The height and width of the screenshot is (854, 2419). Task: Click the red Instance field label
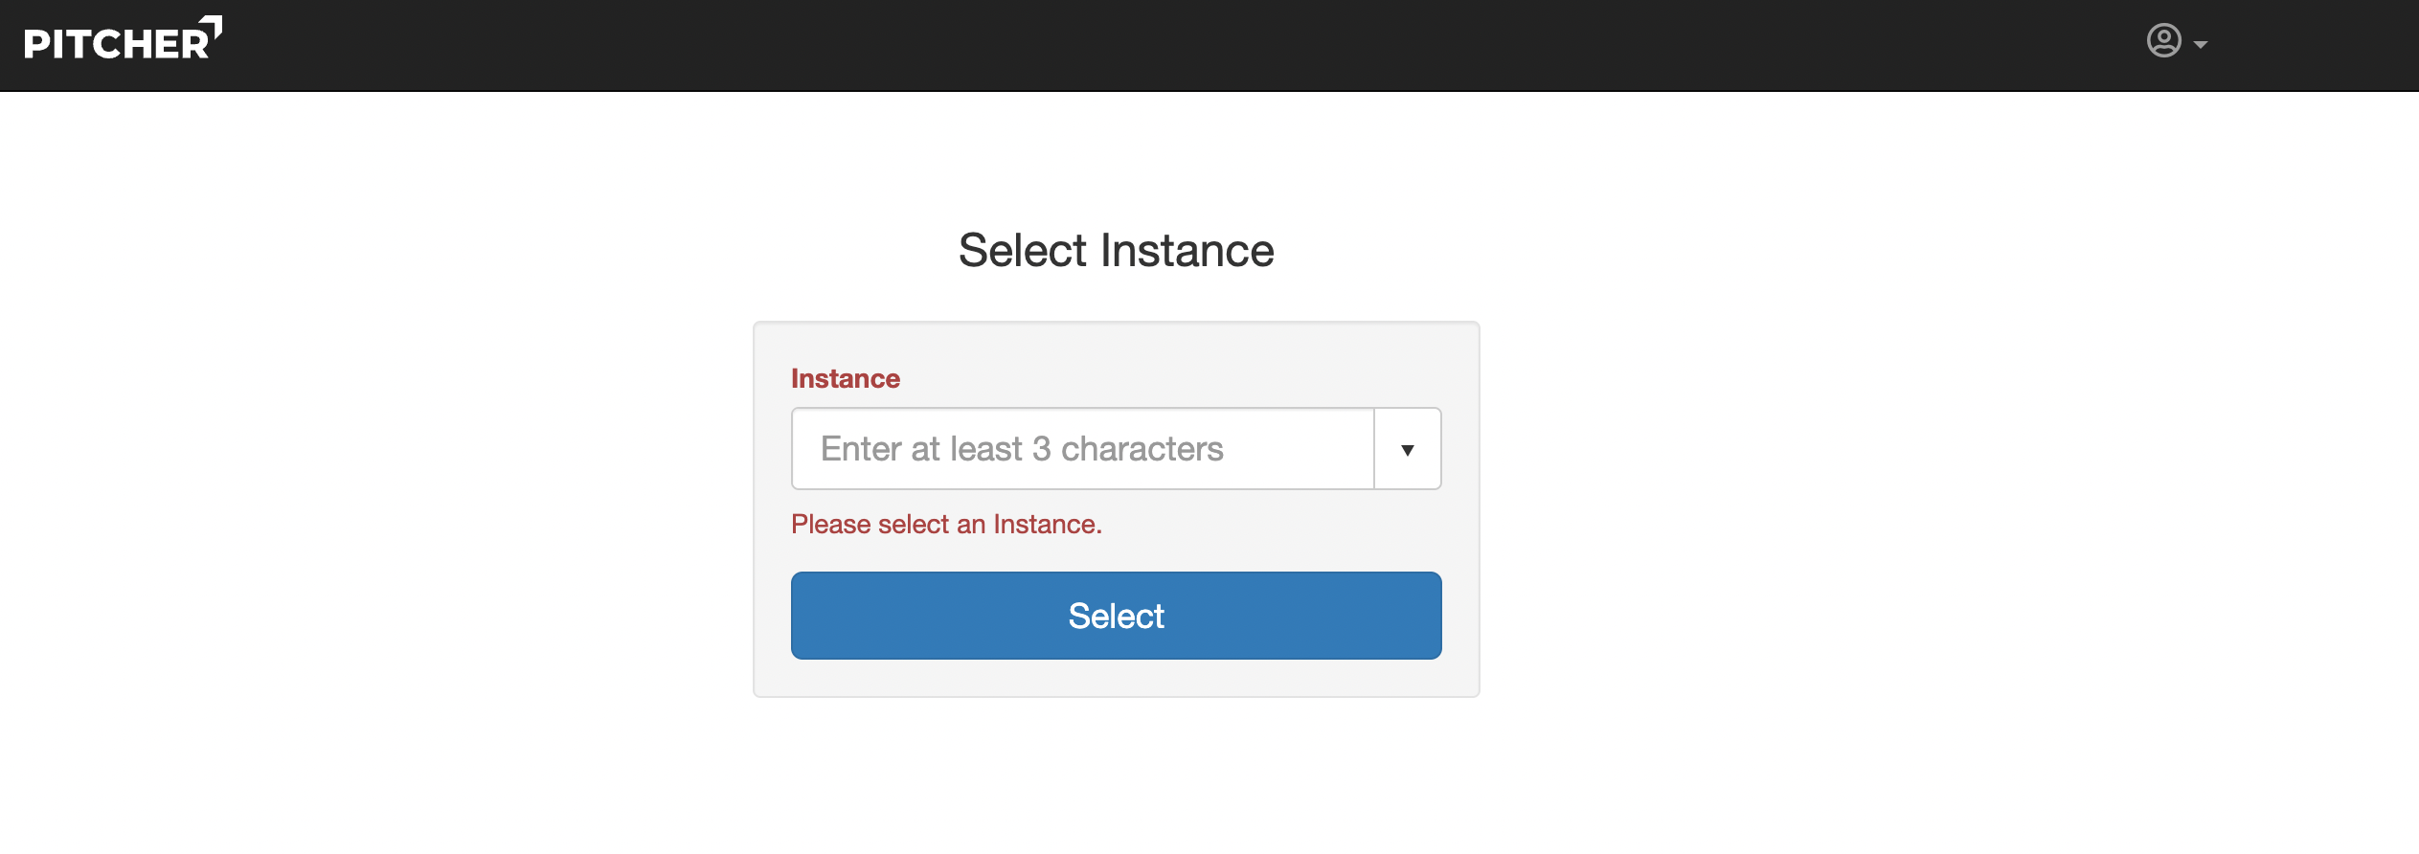click(845, 379)
